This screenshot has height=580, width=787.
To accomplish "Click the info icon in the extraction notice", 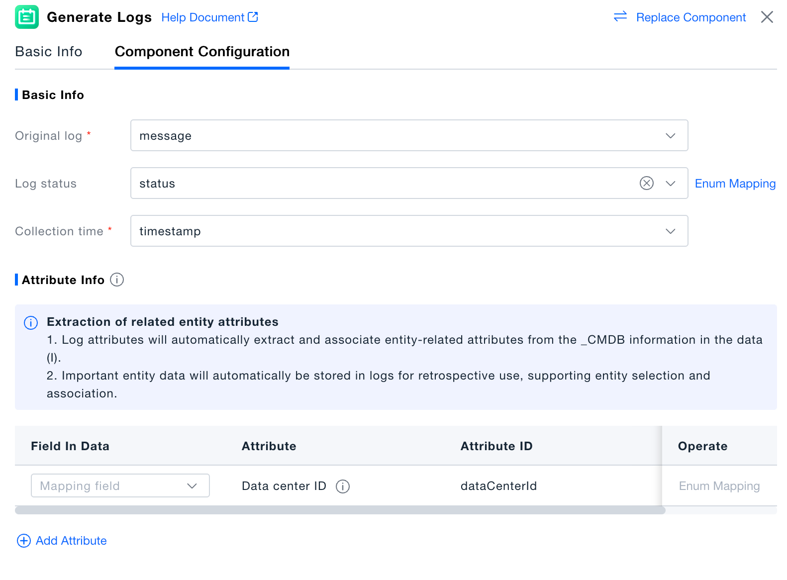I will pyautogui.click(x=31, y=323).
